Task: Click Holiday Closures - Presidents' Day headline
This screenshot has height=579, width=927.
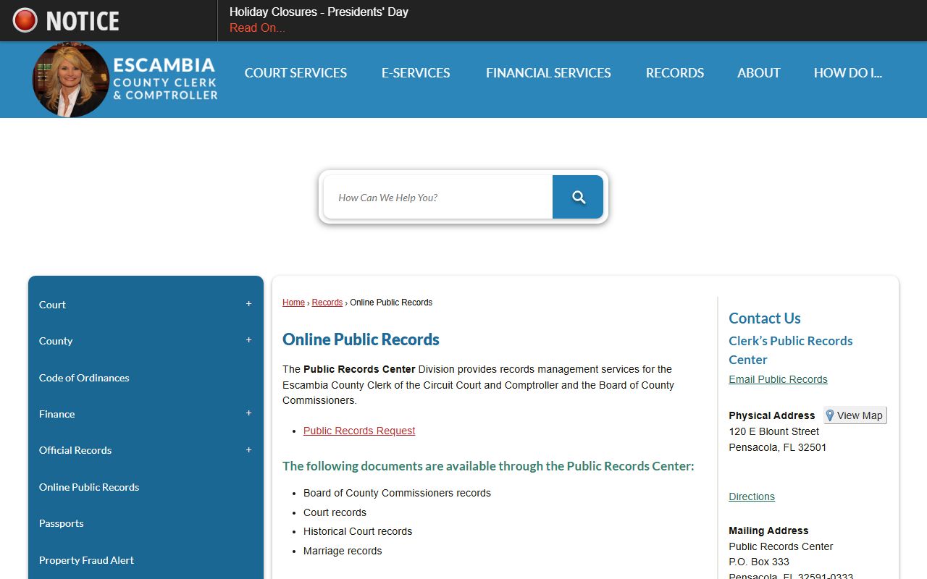Action: [x=319, y=12]
